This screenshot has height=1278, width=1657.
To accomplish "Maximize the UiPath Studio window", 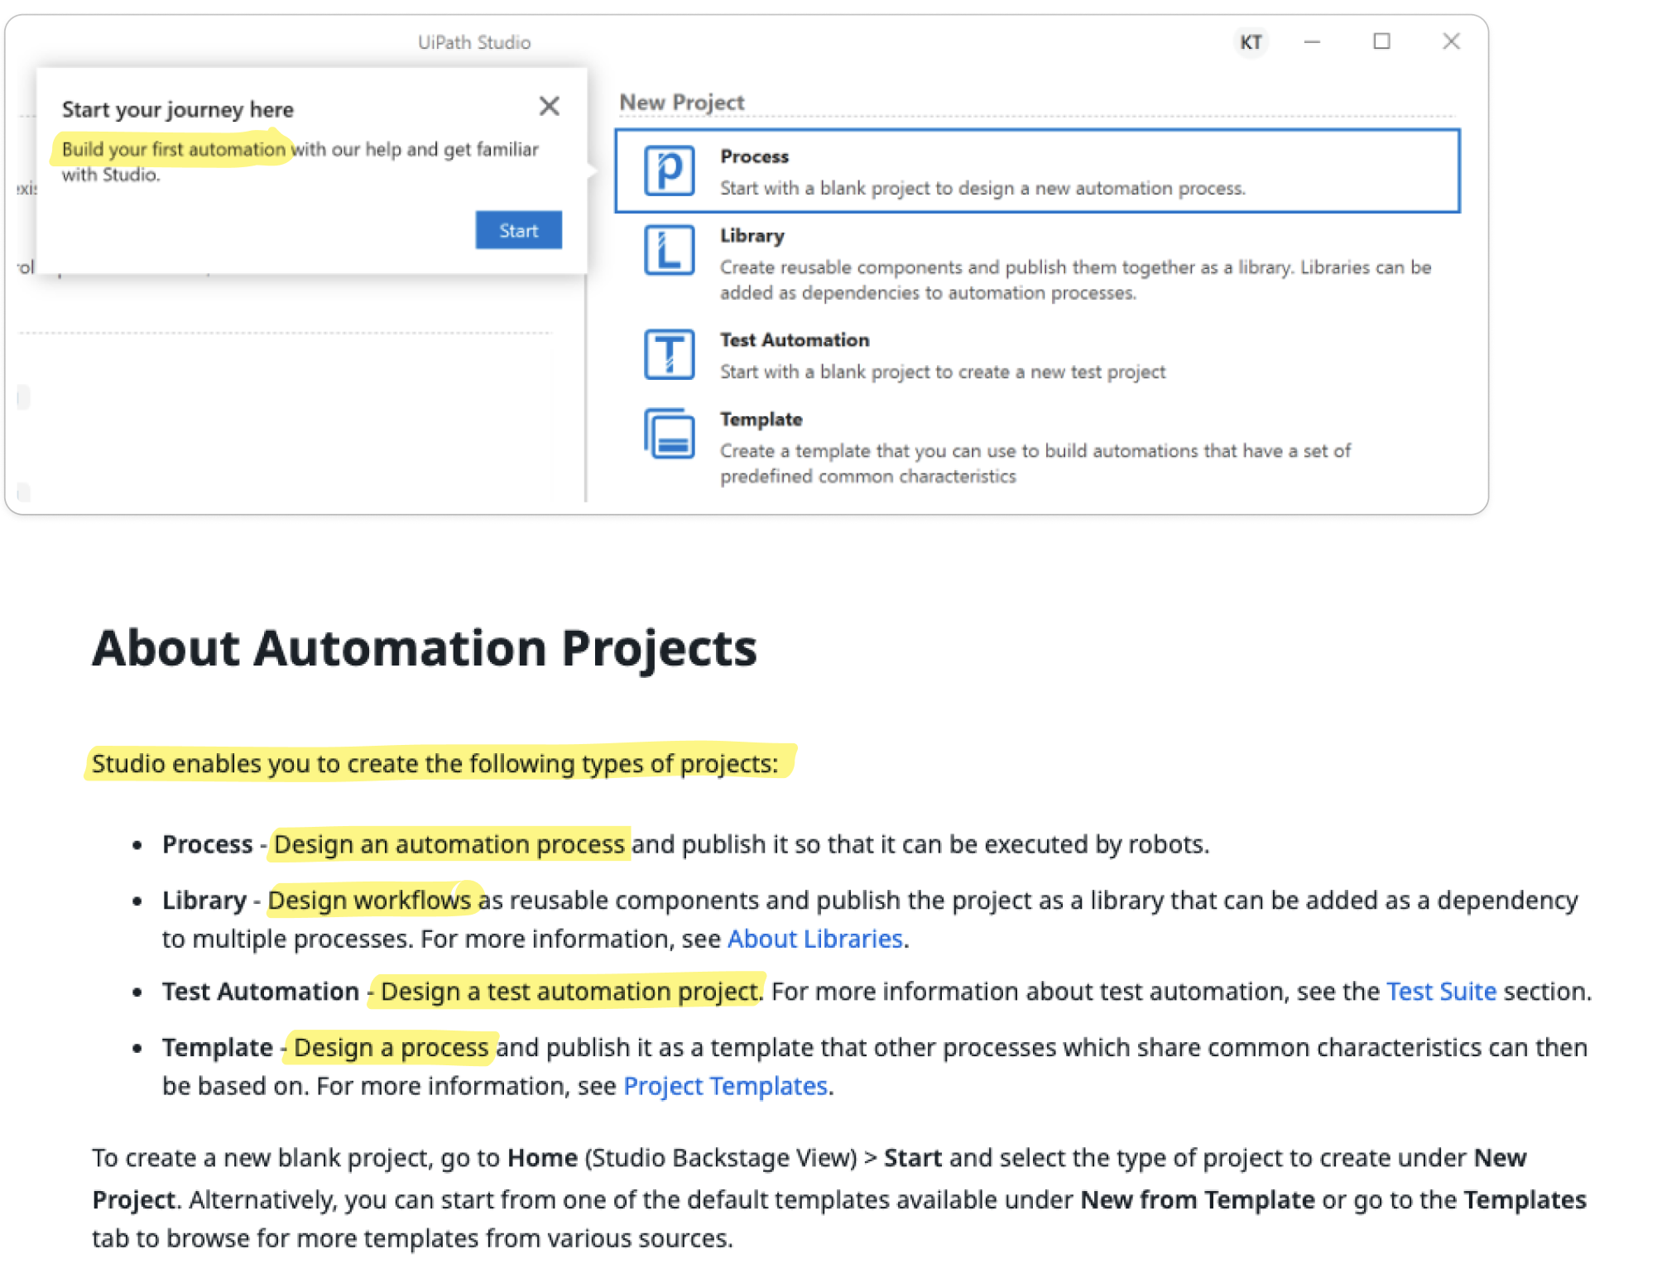I will coord(1381,41).
